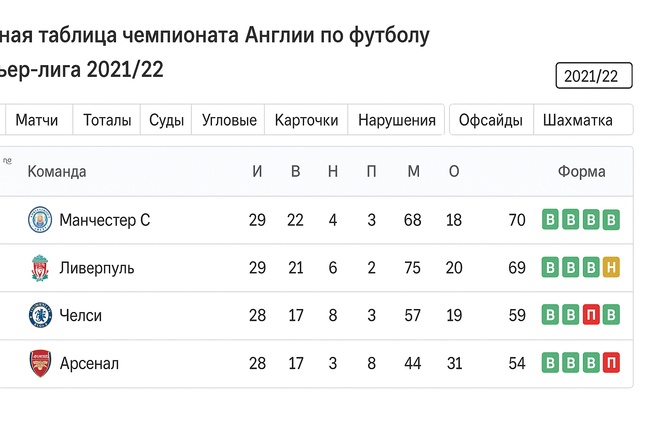Click the Манчестер Сити club crest
The image size is (646, 430).
pos(40,220)
